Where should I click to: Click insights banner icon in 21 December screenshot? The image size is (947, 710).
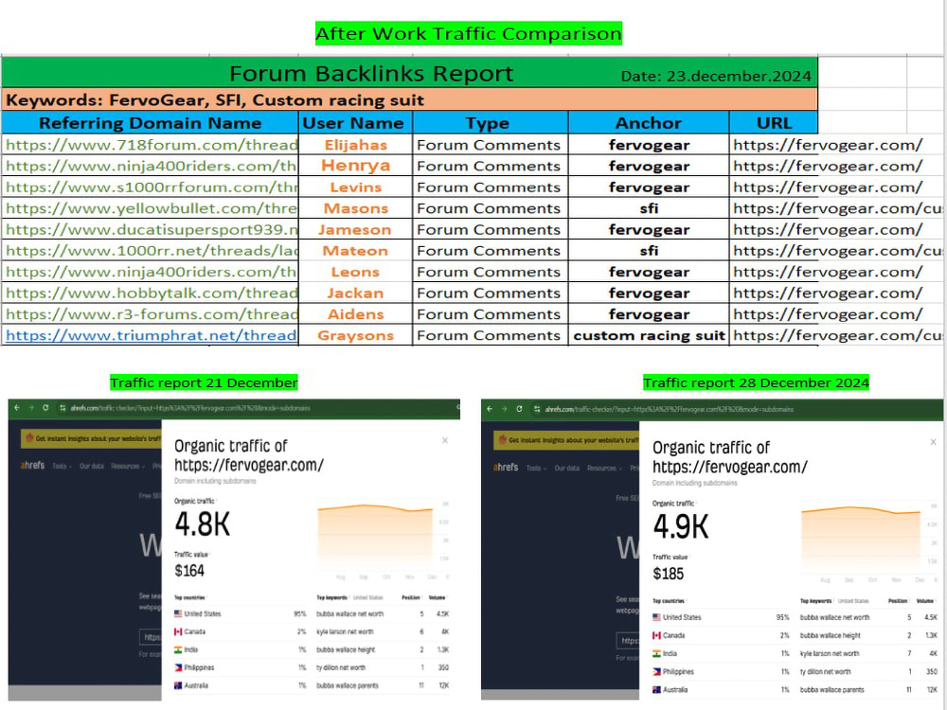[x=29, y=438]
